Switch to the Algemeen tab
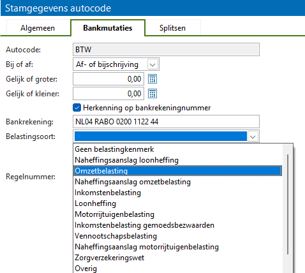Viewport: 305px width, 273px height. pos(38,28)
